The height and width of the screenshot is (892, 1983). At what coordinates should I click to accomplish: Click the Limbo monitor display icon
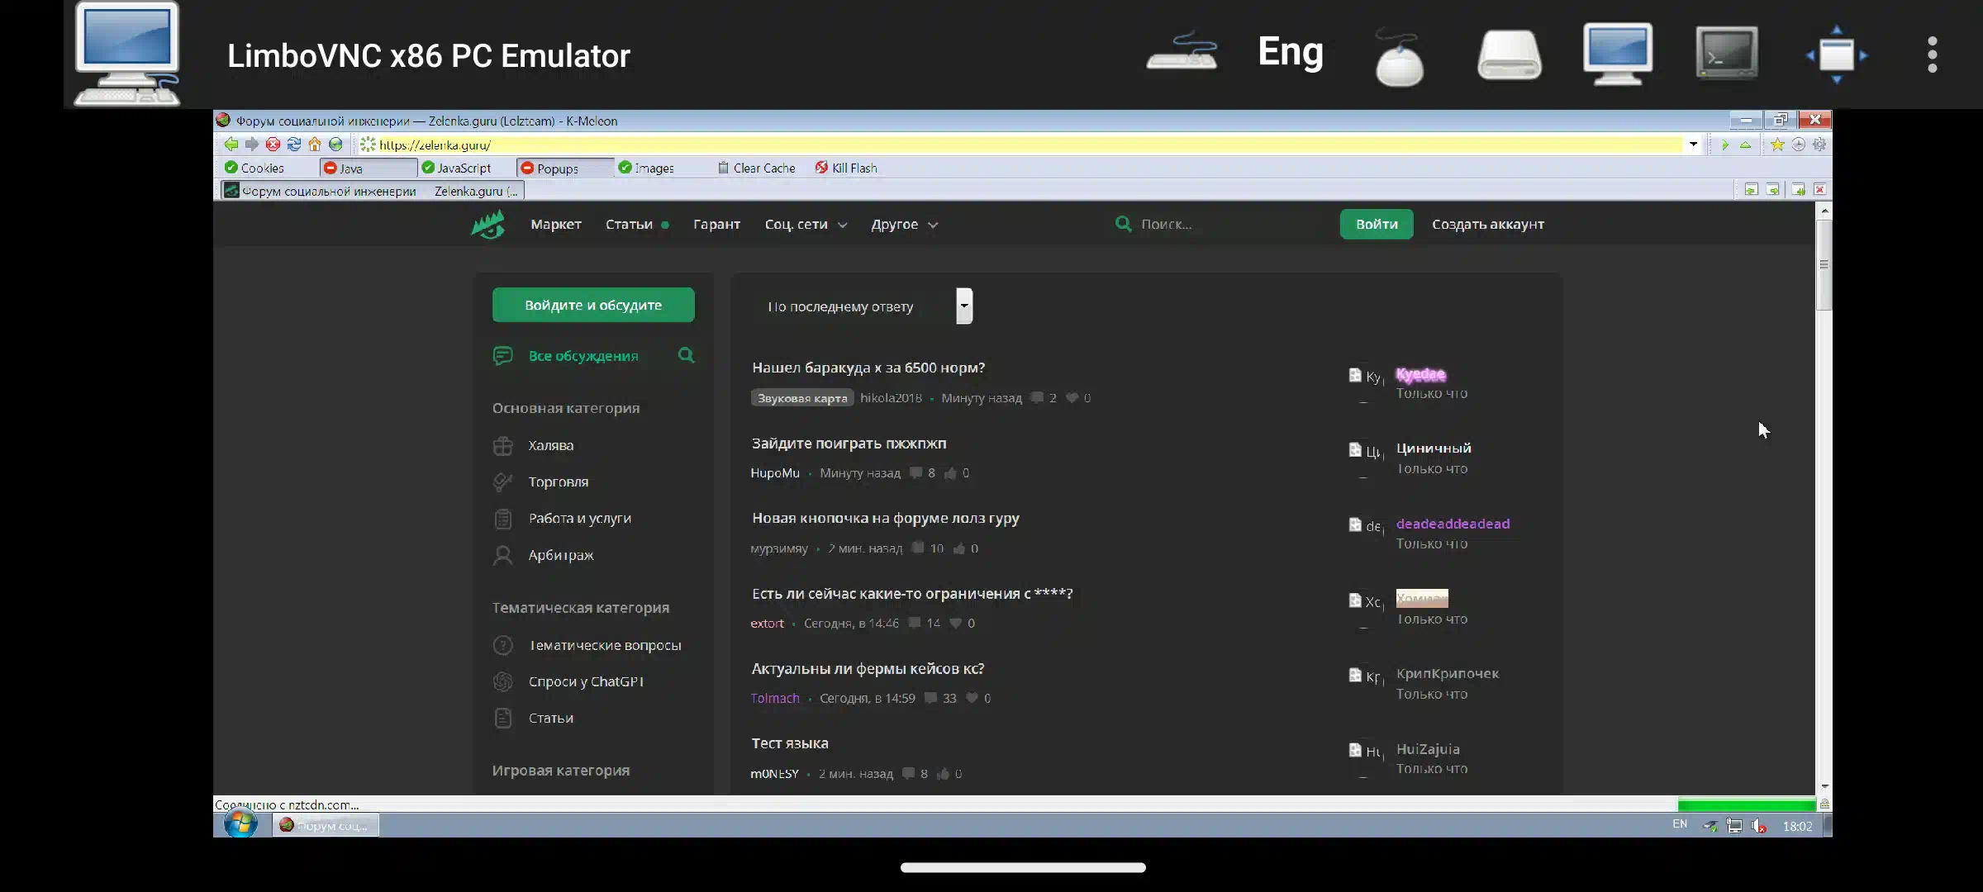click(x=1618, y=54)
